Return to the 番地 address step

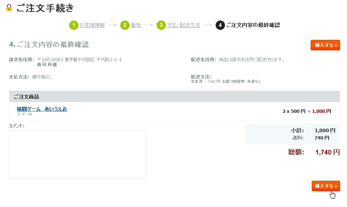[136, 25]
